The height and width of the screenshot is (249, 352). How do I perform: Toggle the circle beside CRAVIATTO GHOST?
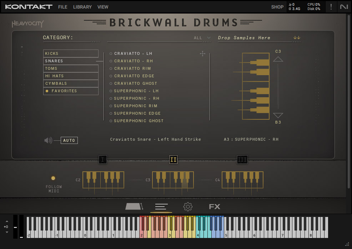point(111,83)
